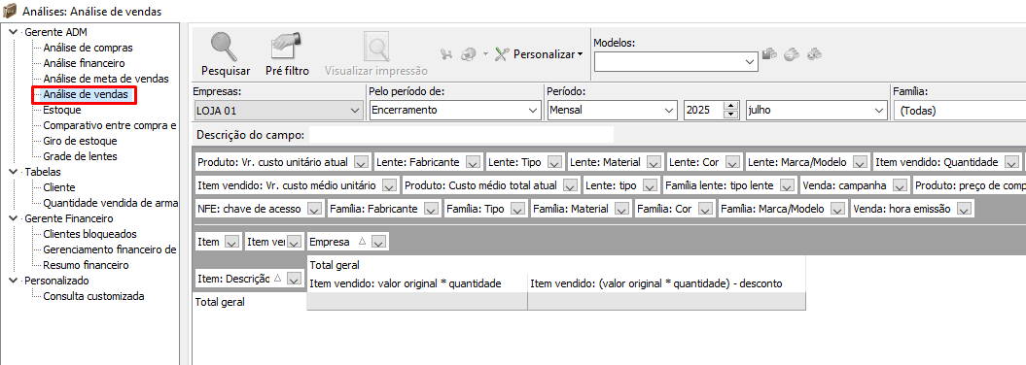
Task: Open filter on the Empresa column field
Action: tap(378, 242)
